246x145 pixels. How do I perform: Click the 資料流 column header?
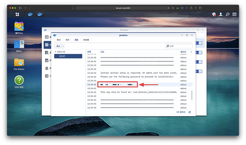184,52
